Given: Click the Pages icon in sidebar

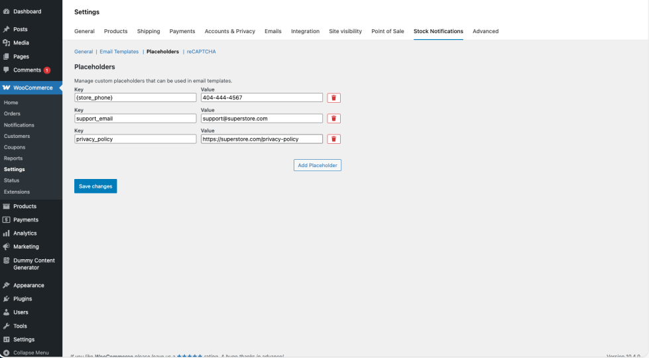Looking at the screenshot, I should (x=6, y=56).
